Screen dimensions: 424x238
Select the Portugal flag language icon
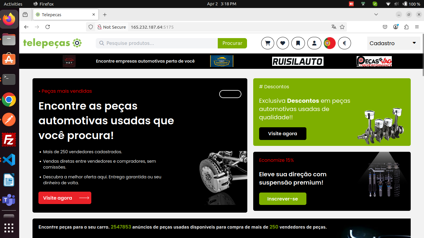tap(329, 43)
